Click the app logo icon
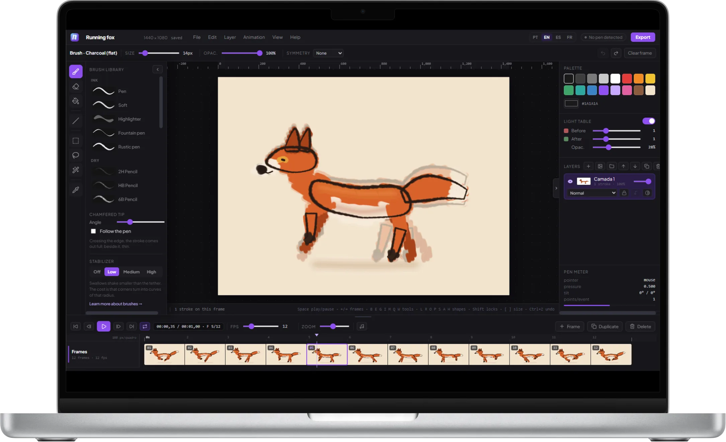The width and height of the screenshot is (726, 442). tap(75, 37)
